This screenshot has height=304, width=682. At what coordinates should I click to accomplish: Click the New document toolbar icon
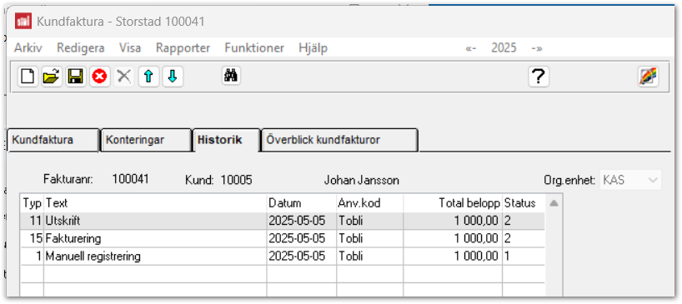point(28,77)
